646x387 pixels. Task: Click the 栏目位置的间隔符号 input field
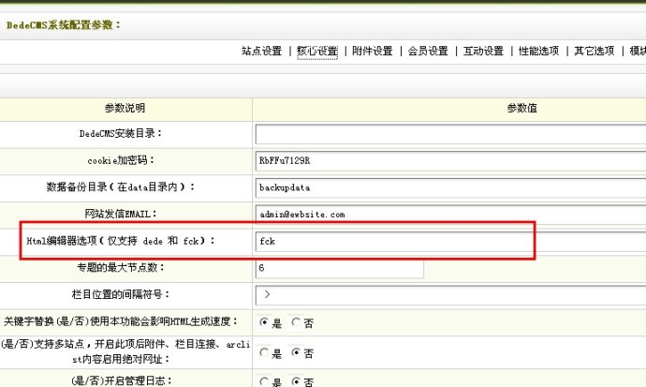[x=449, y=296]
